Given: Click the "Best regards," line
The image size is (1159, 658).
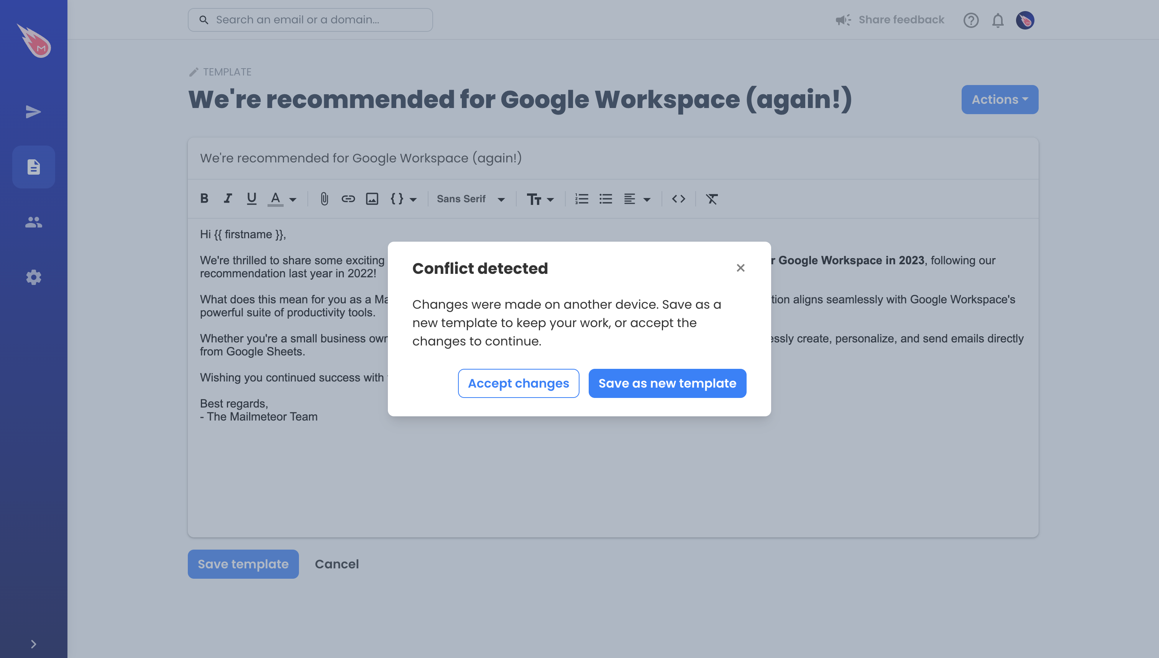Looking at the screenshot, I should click(x=234, y=404).
